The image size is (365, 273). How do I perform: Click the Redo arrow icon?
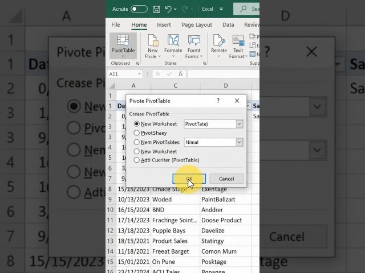point(185,9)
